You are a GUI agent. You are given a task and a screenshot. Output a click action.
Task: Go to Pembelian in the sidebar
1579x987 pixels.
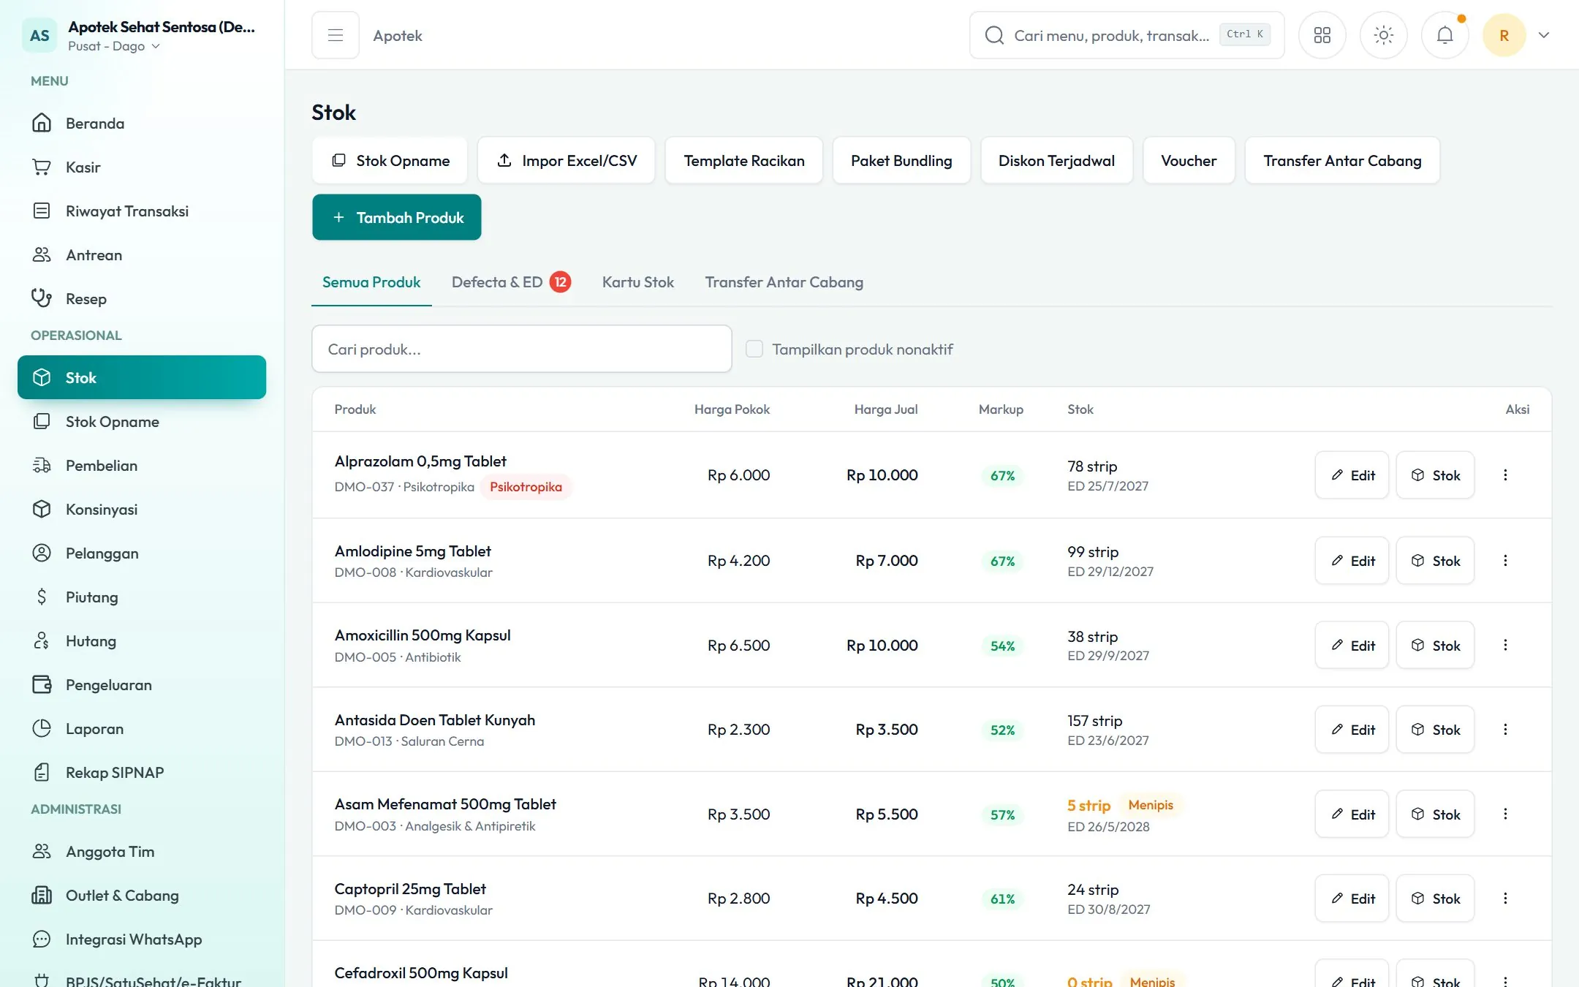(x=142, y=465)
